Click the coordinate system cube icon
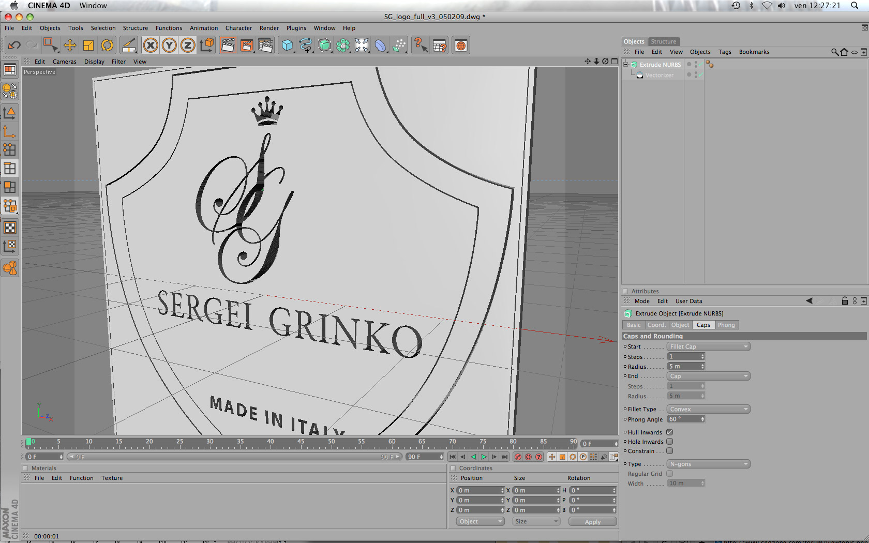 coord(206,46)
